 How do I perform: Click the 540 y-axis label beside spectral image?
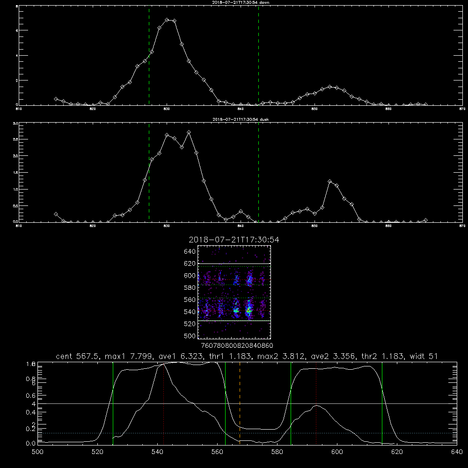pyautogui.click(x=190, y=312)
